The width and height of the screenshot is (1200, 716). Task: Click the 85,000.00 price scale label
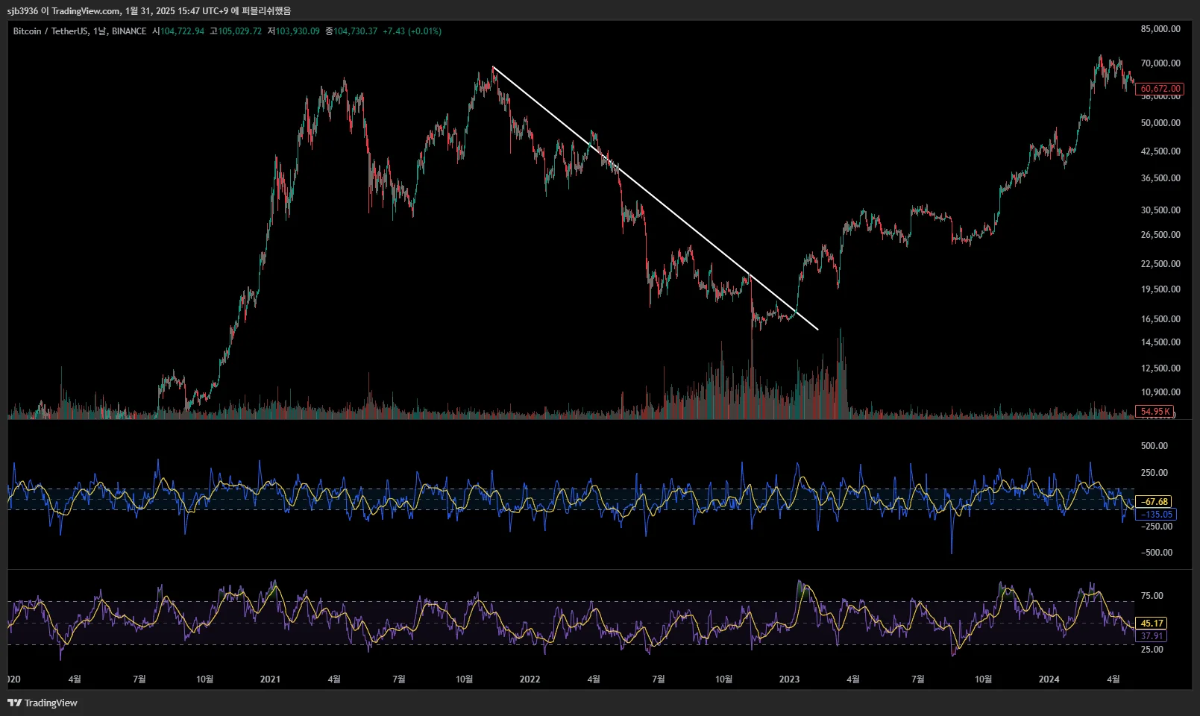coord(1160,29)
